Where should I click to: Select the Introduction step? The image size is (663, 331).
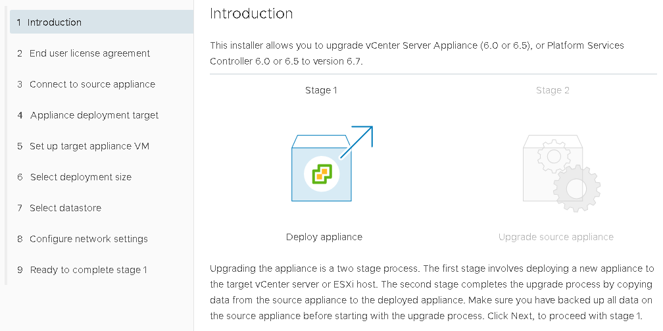tap(55, 22)
